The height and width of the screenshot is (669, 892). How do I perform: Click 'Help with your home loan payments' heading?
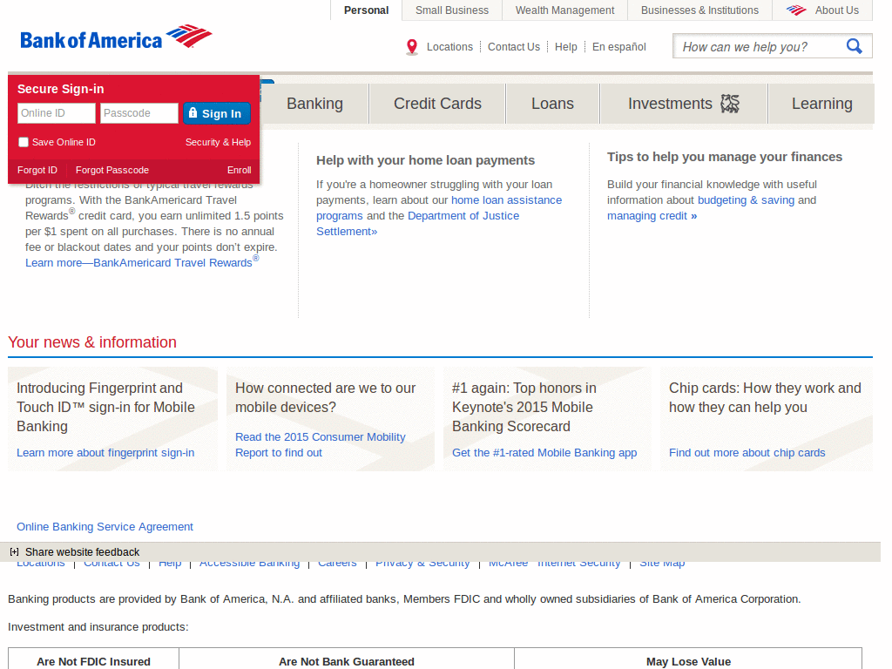pos(425,160)
